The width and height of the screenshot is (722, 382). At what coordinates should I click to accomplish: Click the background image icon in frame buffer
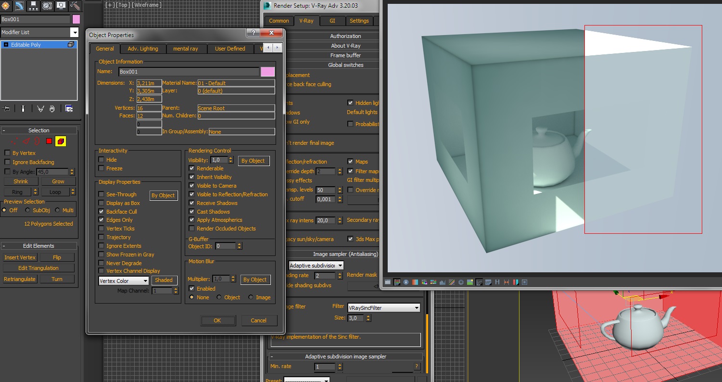click(x=469, y=282)
